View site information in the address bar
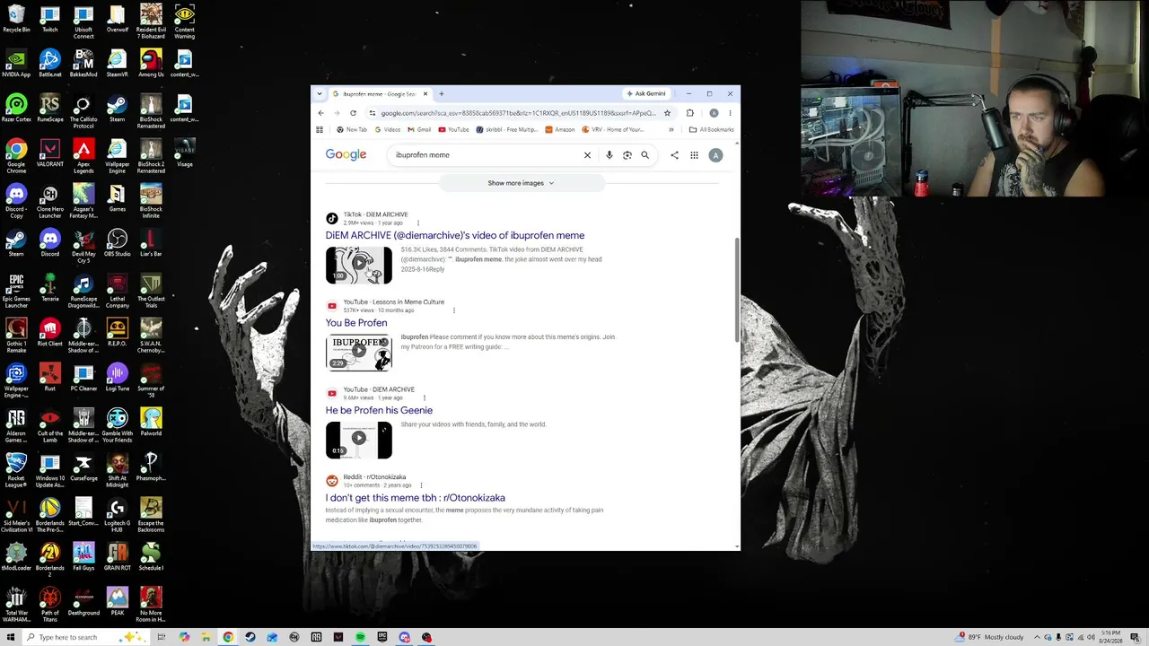 pos(371,113)
